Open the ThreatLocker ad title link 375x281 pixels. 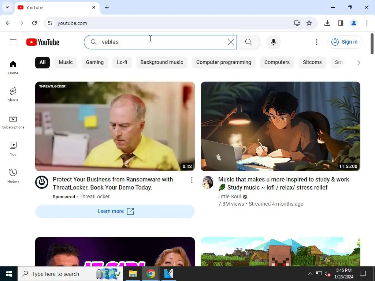pyautogui.click(x=113, y=184)
